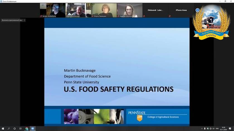Open Windows taskbar search
This screenshot has width=234, height=131.
[9, 129]
